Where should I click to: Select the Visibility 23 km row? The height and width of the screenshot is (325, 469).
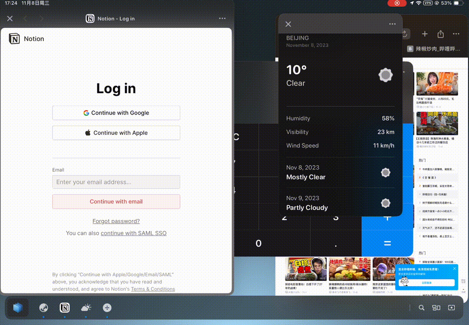(340, 132)
